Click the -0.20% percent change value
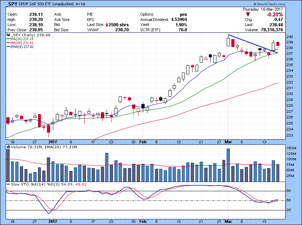This screenshot has width=302, height=225. pos(275,15)
